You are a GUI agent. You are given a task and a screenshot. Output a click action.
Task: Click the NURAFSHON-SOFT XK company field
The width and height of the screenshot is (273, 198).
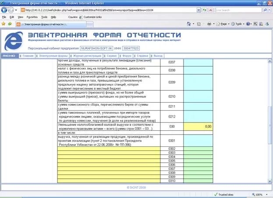point(96,48)
